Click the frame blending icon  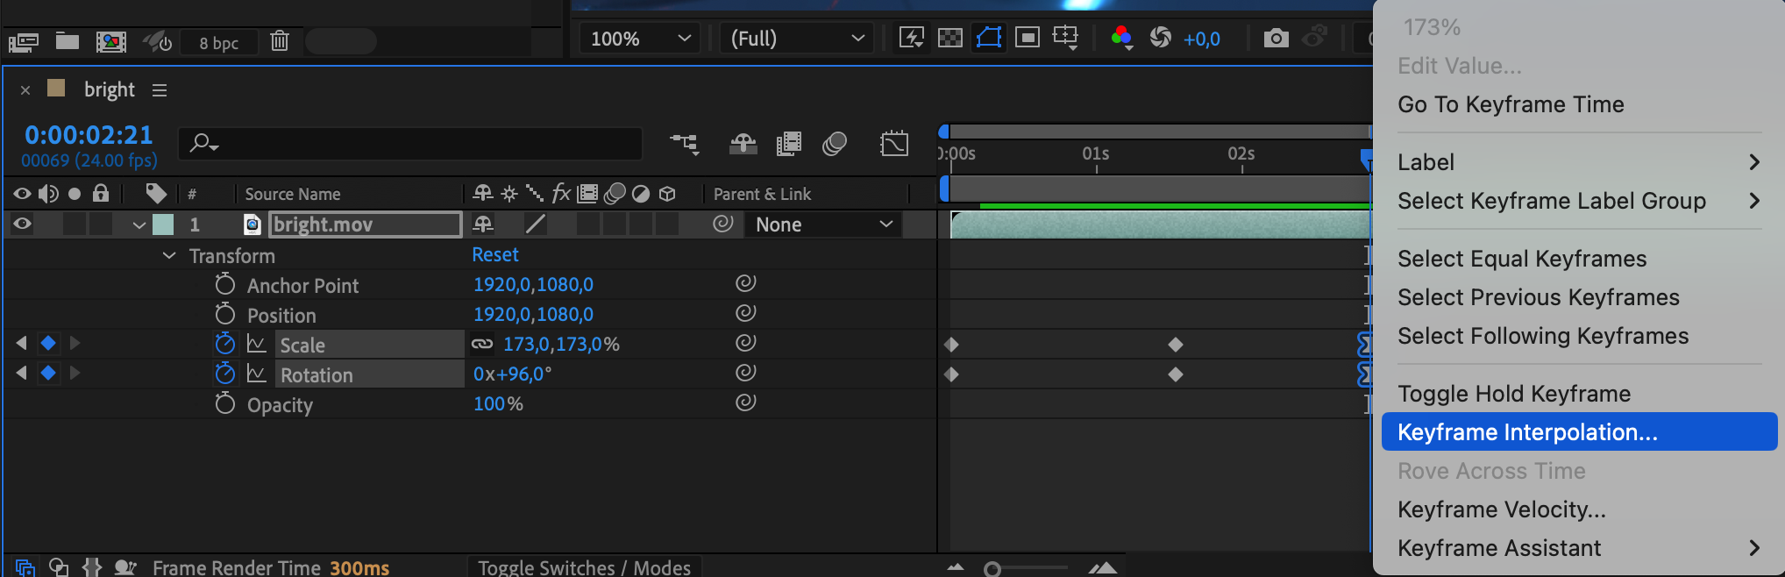(789, 144)
